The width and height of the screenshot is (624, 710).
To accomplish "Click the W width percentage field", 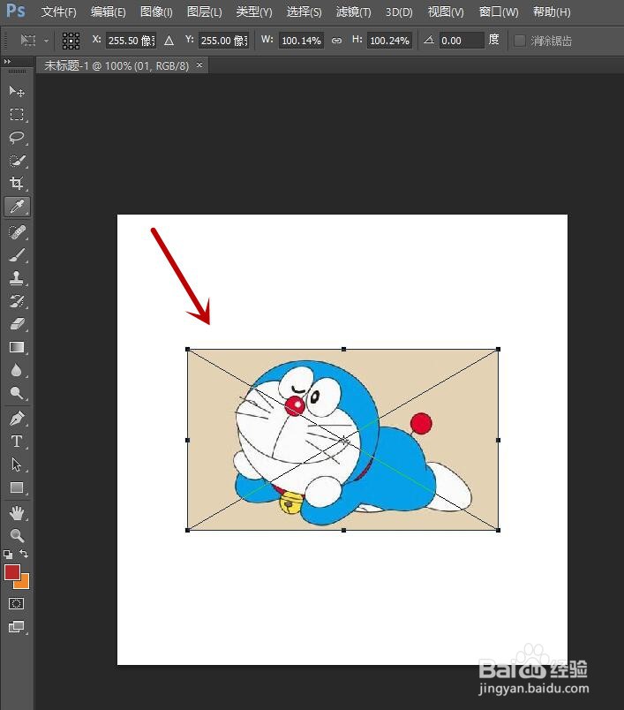I will [301, 41].
